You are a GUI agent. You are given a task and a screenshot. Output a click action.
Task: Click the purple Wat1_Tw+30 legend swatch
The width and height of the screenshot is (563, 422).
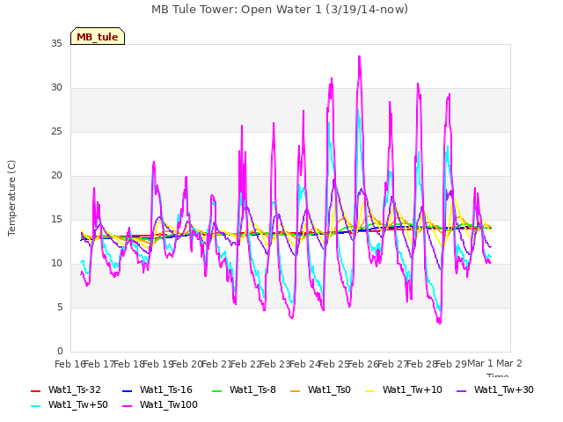(461, 391)
